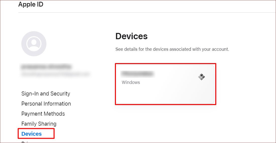
Task: Click the word "account" in the description
Action: [x=221, y=49]
